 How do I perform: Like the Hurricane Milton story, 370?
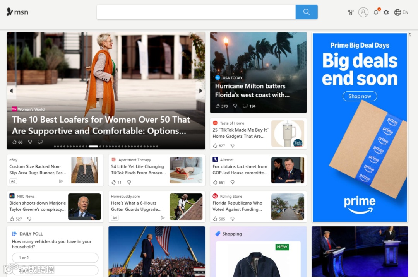[221, 106]
